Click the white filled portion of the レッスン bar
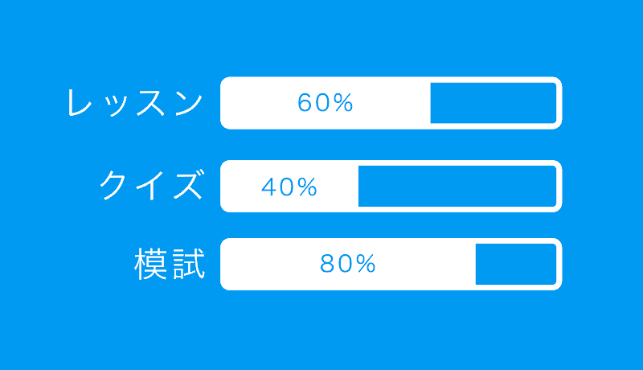 [x=326, y=103]
